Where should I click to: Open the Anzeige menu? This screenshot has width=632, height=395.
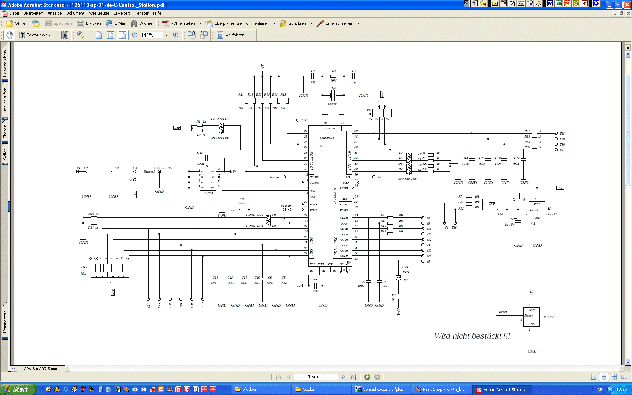(55, 13)
